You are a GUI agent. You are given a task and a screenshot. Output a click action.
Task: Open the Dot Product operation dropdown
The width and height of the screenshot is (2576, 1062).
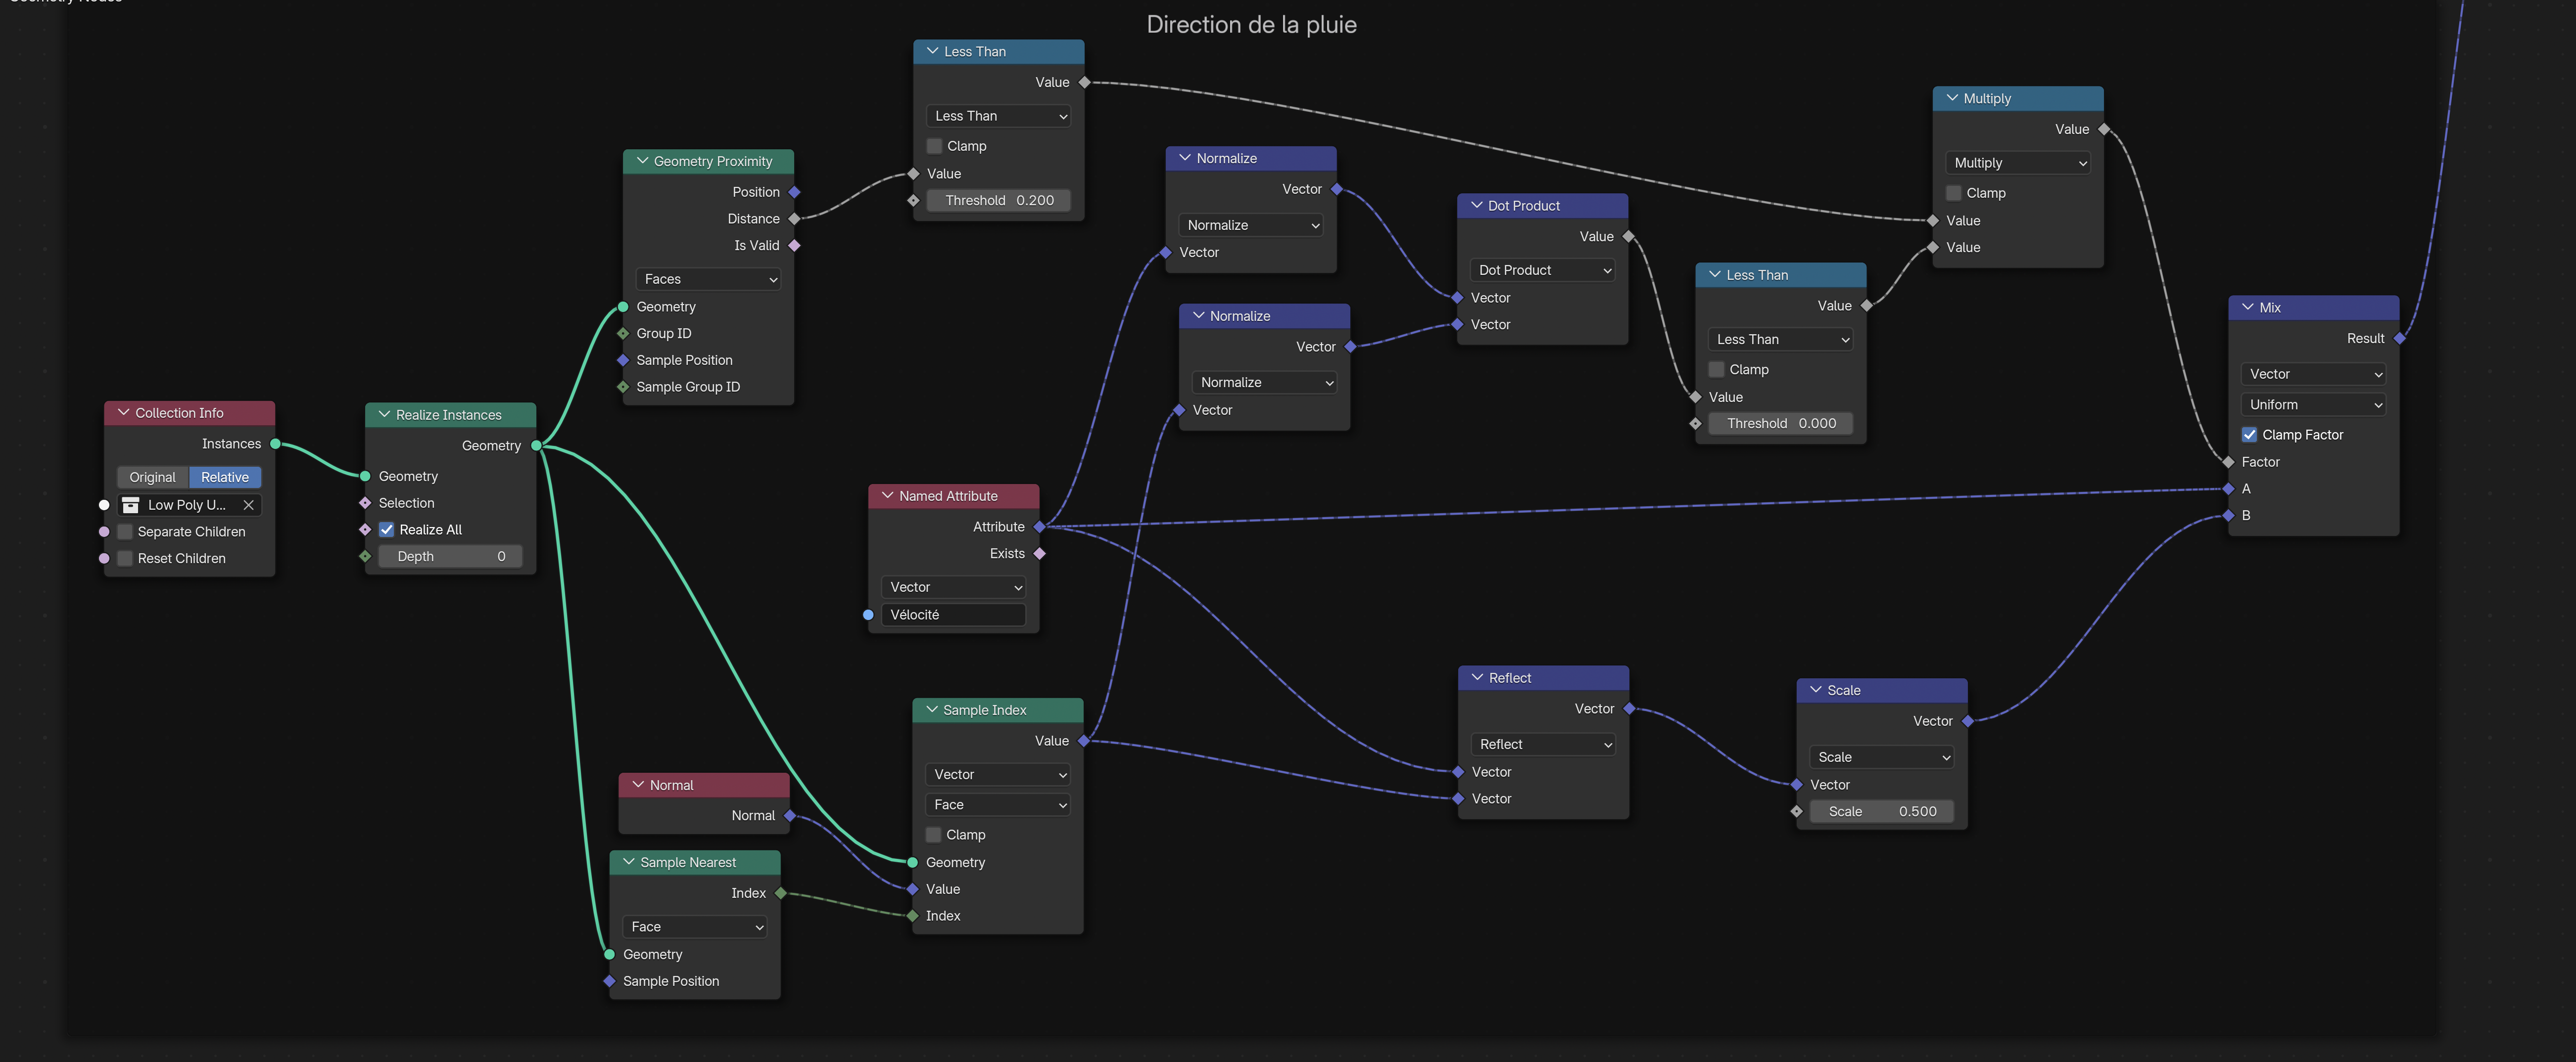click(x=1542, y=271)
